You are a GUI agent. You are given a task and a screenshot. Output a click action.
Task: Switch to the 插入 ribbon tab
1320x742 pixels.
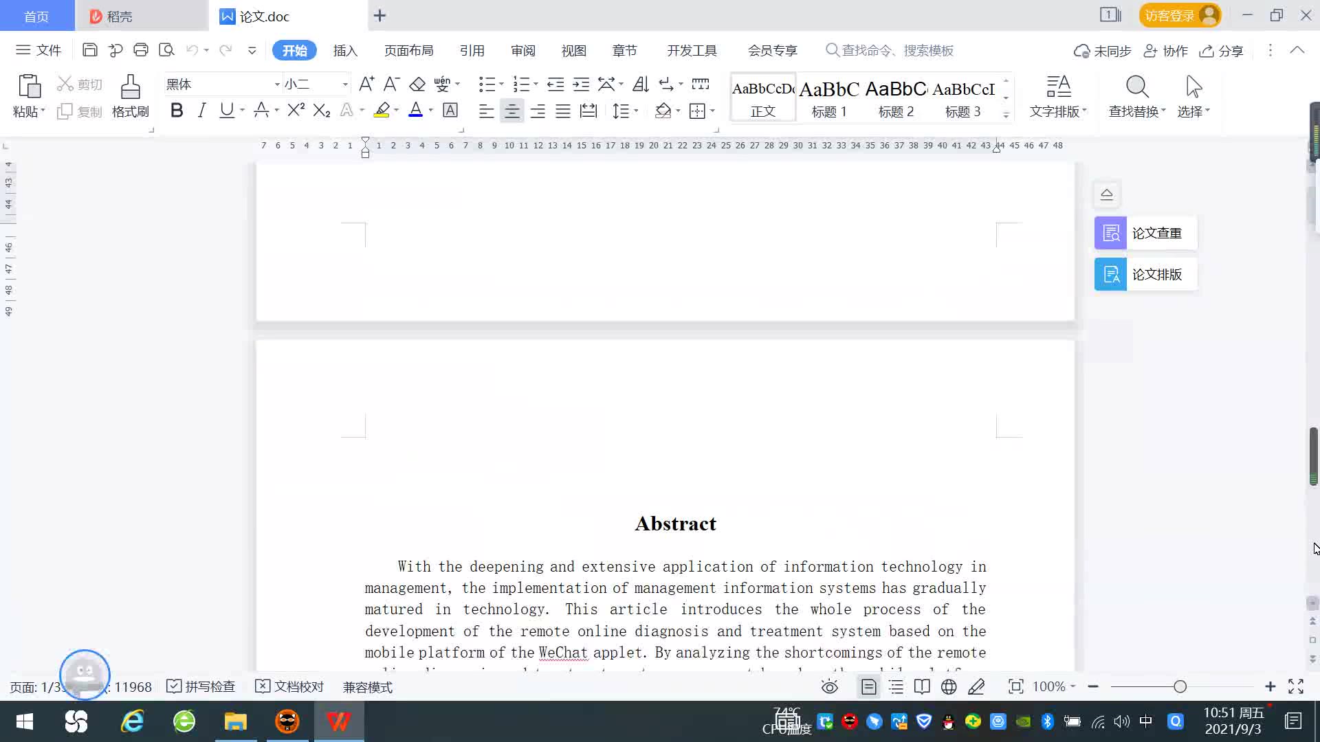[x=345, y=51]
